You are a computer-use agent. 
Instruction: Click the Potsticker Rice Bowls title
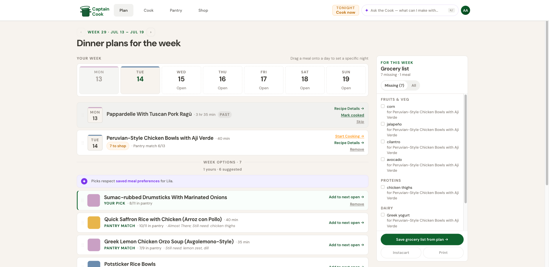coord(130,264)
